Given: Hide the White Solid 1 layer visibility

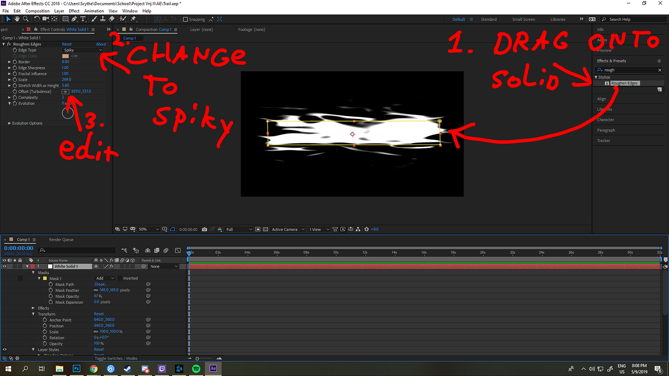Looking at the screenshot, I should (x=4, y=266).
